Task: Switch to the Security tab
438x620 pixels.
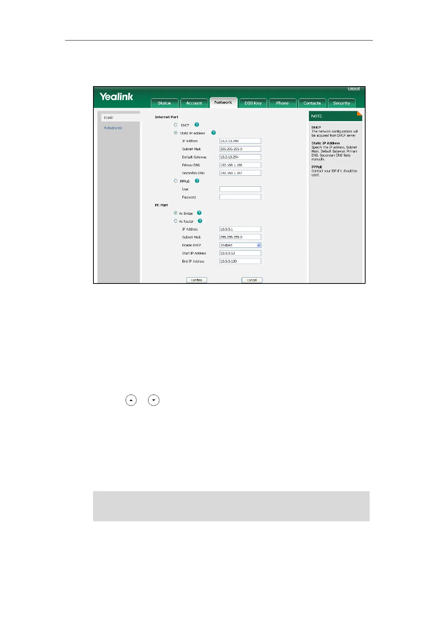Action: tap(341, 103)
